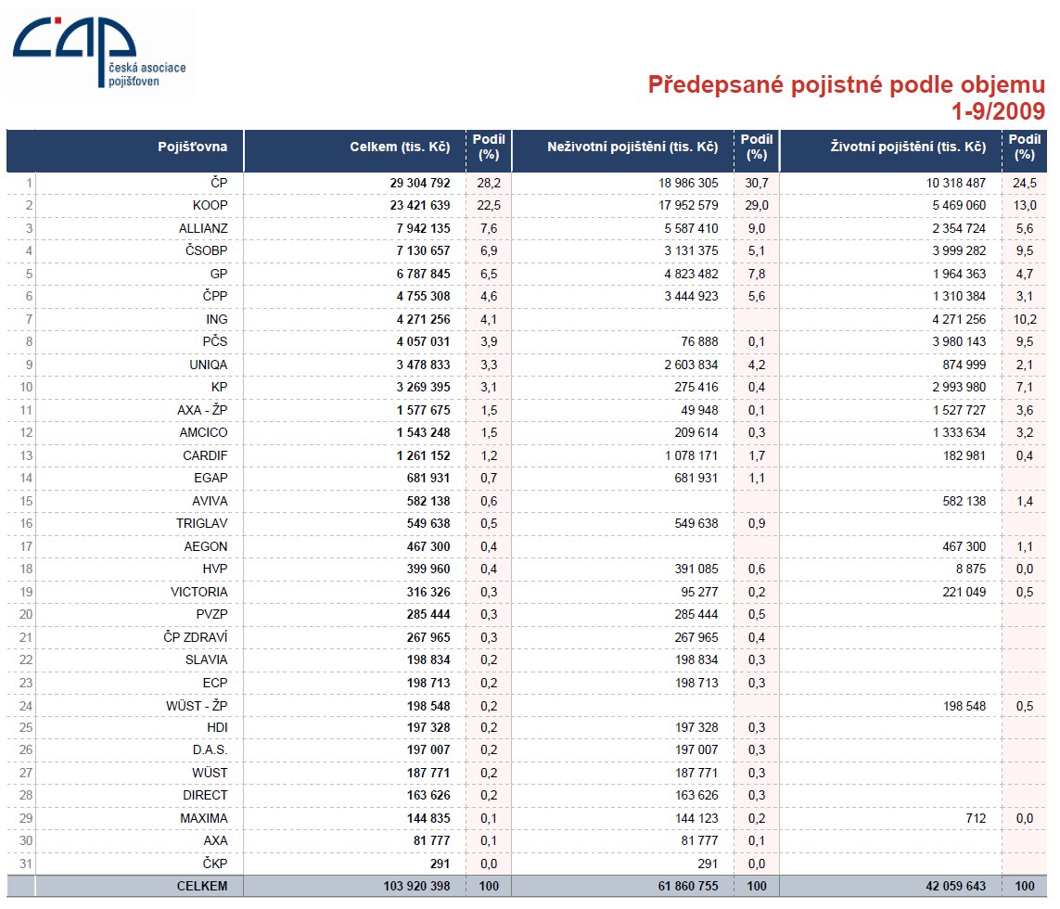This screenshot has width=1060, height=909.
Task: Select the CARDIF insurer name
Action: tap(205, 455)
